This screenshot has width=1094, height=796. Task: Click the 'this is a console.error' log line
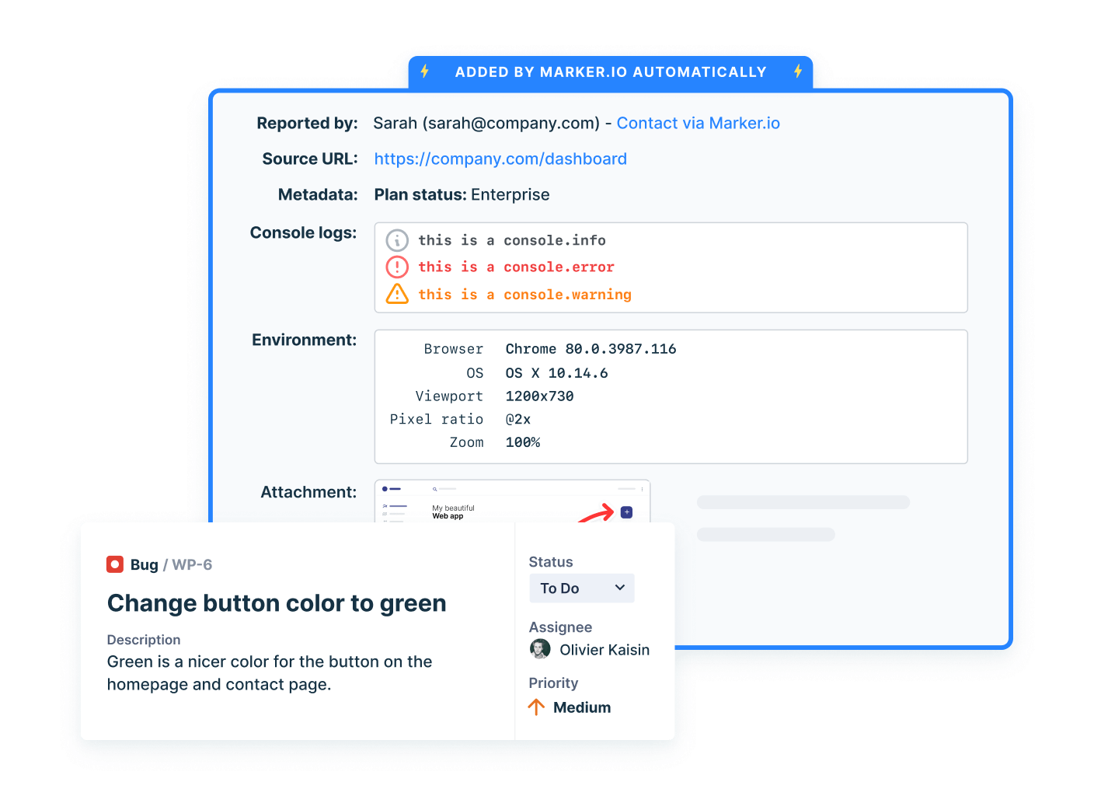click(x=516, y=267)
